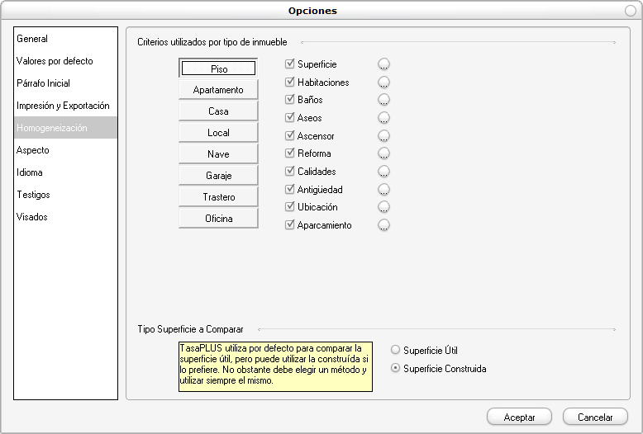This screenshot has width=643, height=434.
Task: Close the Opciones dialog window
Action: point(631,11)
